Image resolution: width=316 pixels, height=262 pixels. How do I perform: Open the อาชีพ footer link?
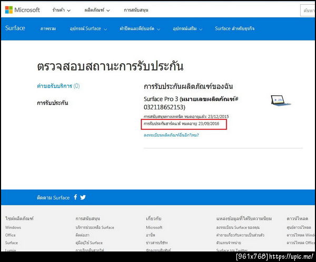(x=151, y=235)
